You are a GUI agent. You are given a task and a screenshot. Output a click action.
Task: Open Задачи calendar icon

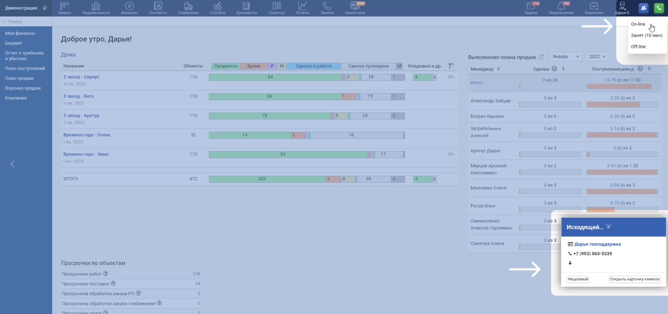[531, 6]
